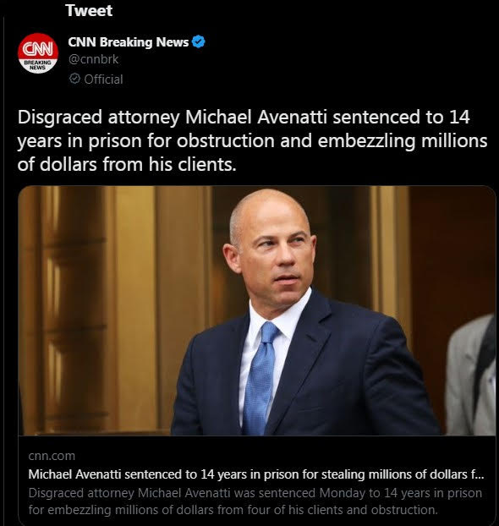
Task: Open the CNN Breaking News profile avatar
Action: coord(38,53)
